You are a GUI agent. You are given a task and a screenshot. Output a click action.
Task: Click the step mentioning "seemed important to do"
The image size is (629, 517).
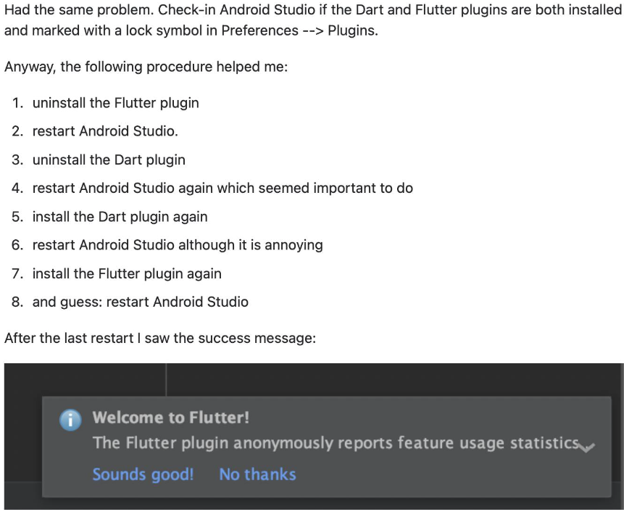(x=222, y=188)
